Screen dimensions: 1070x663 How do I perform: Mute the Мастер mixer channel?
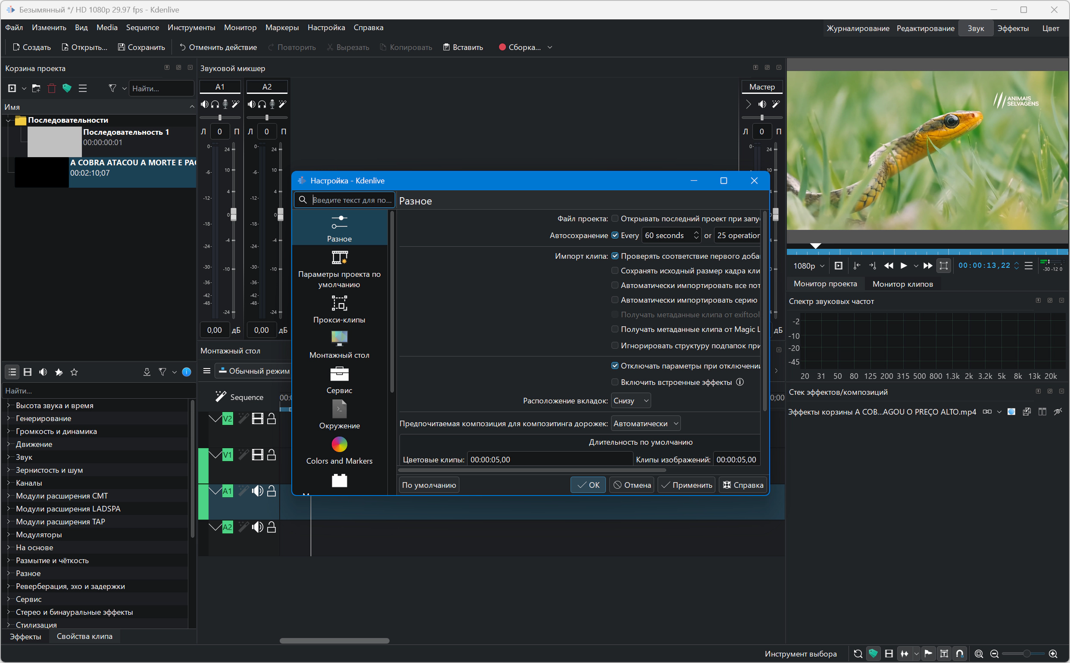pos(762,104)
